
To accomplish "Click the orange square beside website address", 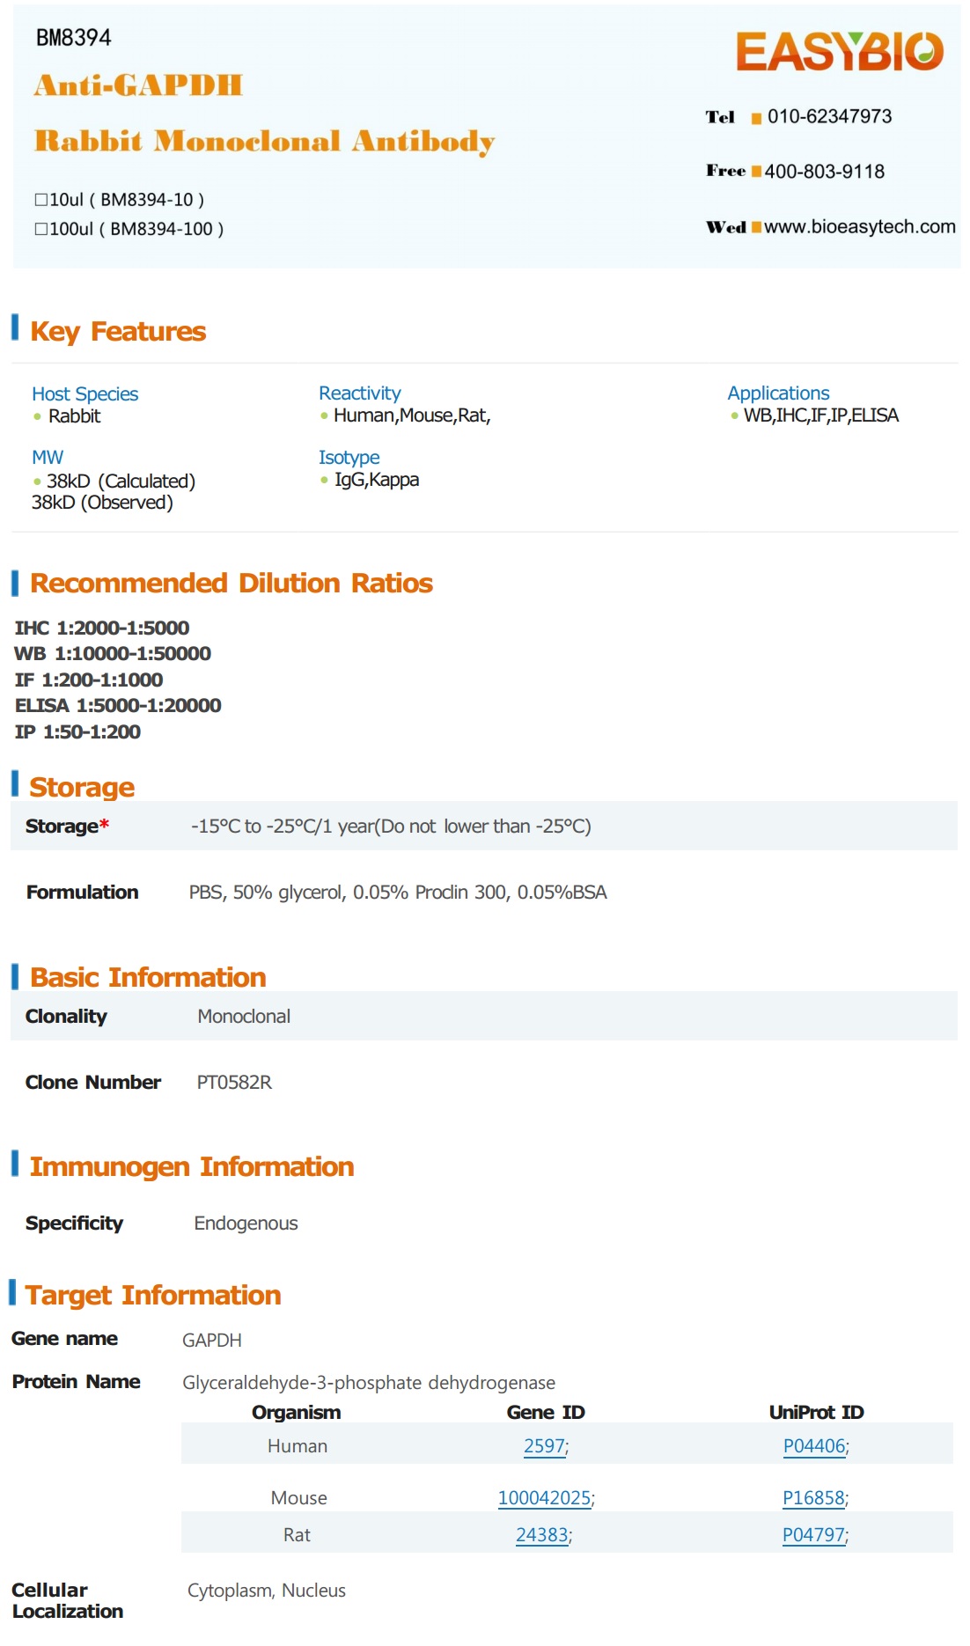I will click(x=756, y=227).
